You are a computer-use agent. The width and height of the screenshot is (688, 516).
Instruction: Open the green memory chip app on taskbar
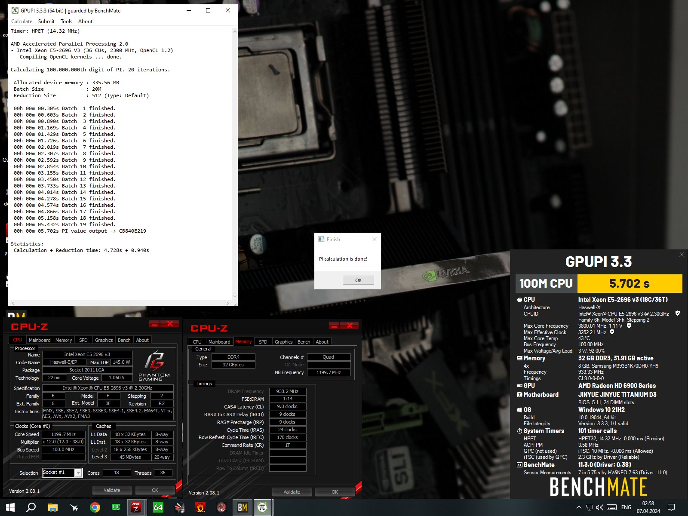tap(116, 507)
